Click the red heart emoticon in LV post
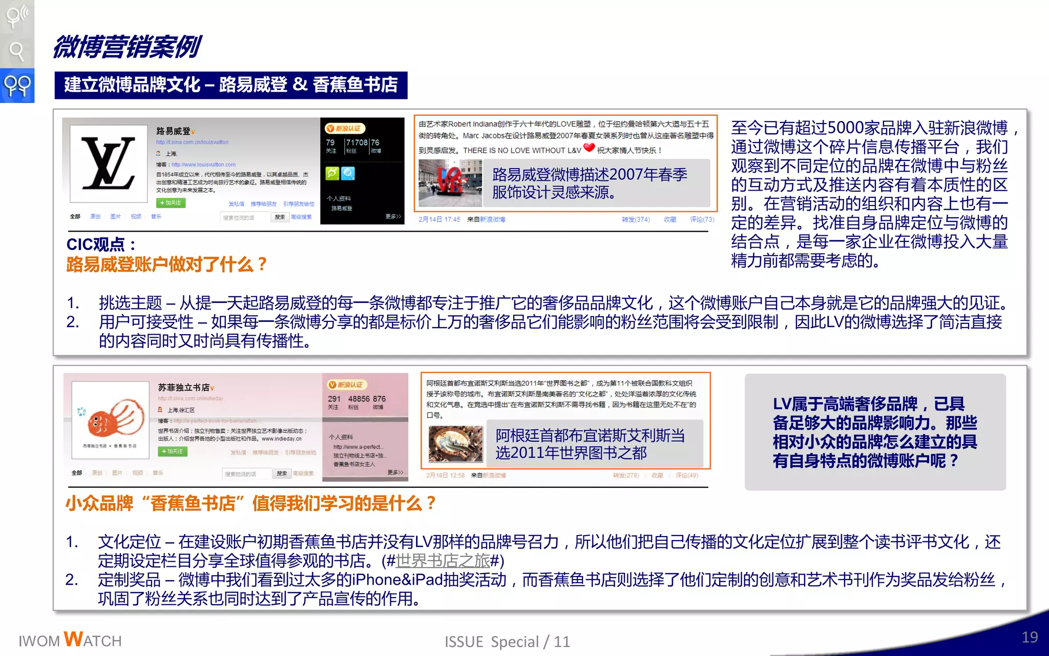 589,148
